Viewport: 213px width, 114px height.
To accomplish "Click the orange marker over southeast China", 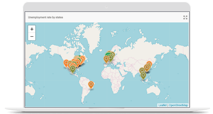I will (147, 68).
